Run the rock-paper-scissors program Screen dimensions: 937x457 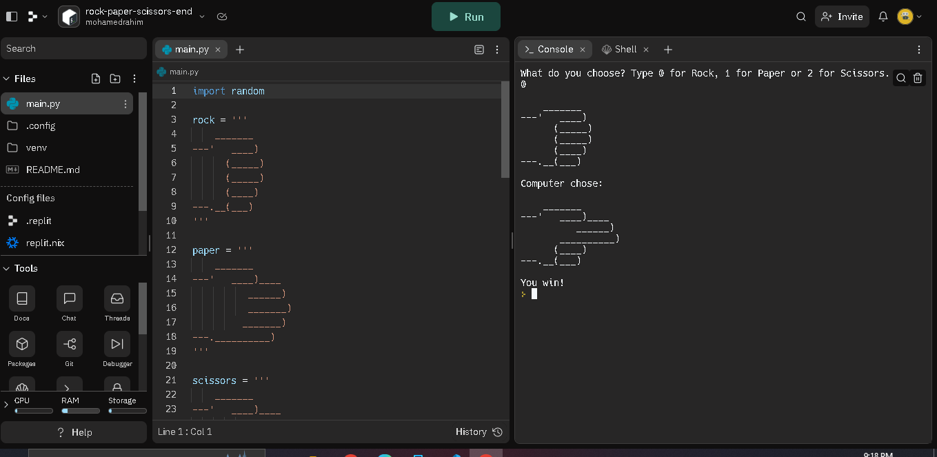pos(465,17)
